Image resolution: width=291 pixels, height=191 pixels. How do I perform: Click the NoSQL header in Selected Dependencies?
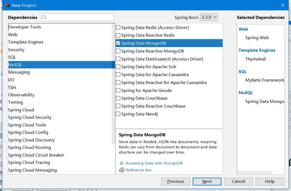click(x=246, y=93)
